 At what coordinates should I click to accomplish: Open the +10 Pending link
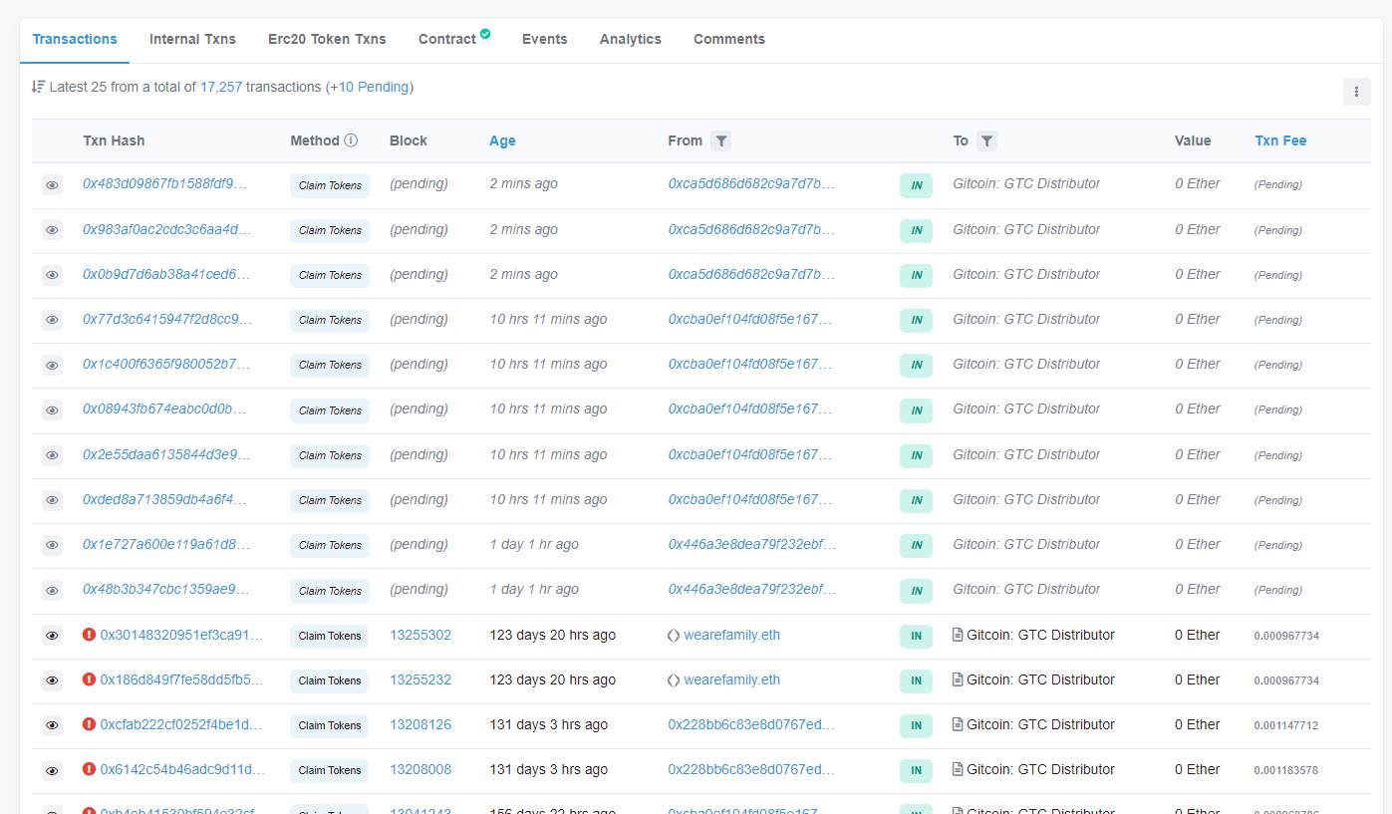click(369, 87)
